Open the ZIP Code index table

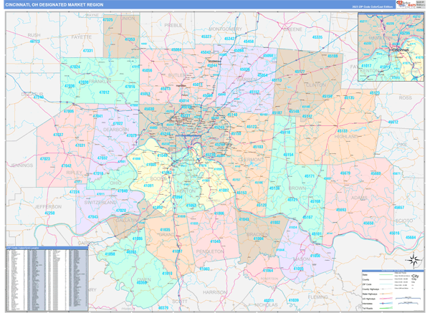click(x=47, y=279)
